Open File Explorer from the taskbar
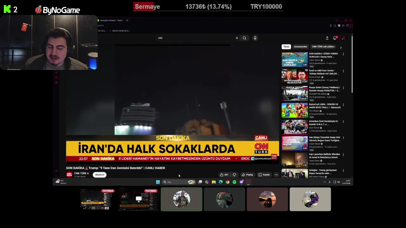The width and height of the screenshot is (406, 228). click(214, 182)
